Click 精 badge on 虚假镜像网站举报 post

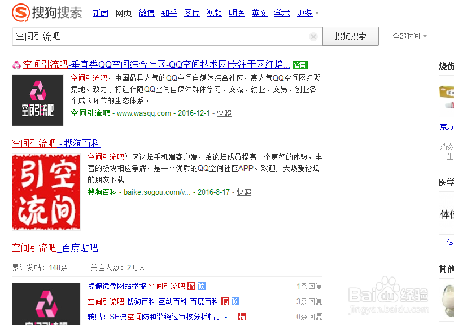coord(191,286)
